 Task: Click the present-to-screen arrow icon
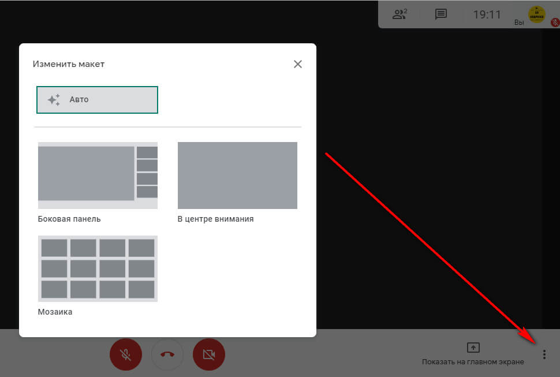pyautogui.click(x=473, y=348)
